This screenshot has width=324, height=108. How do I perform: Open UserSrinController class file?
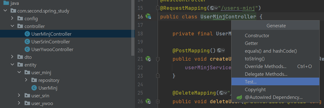(x=51, y=42)
